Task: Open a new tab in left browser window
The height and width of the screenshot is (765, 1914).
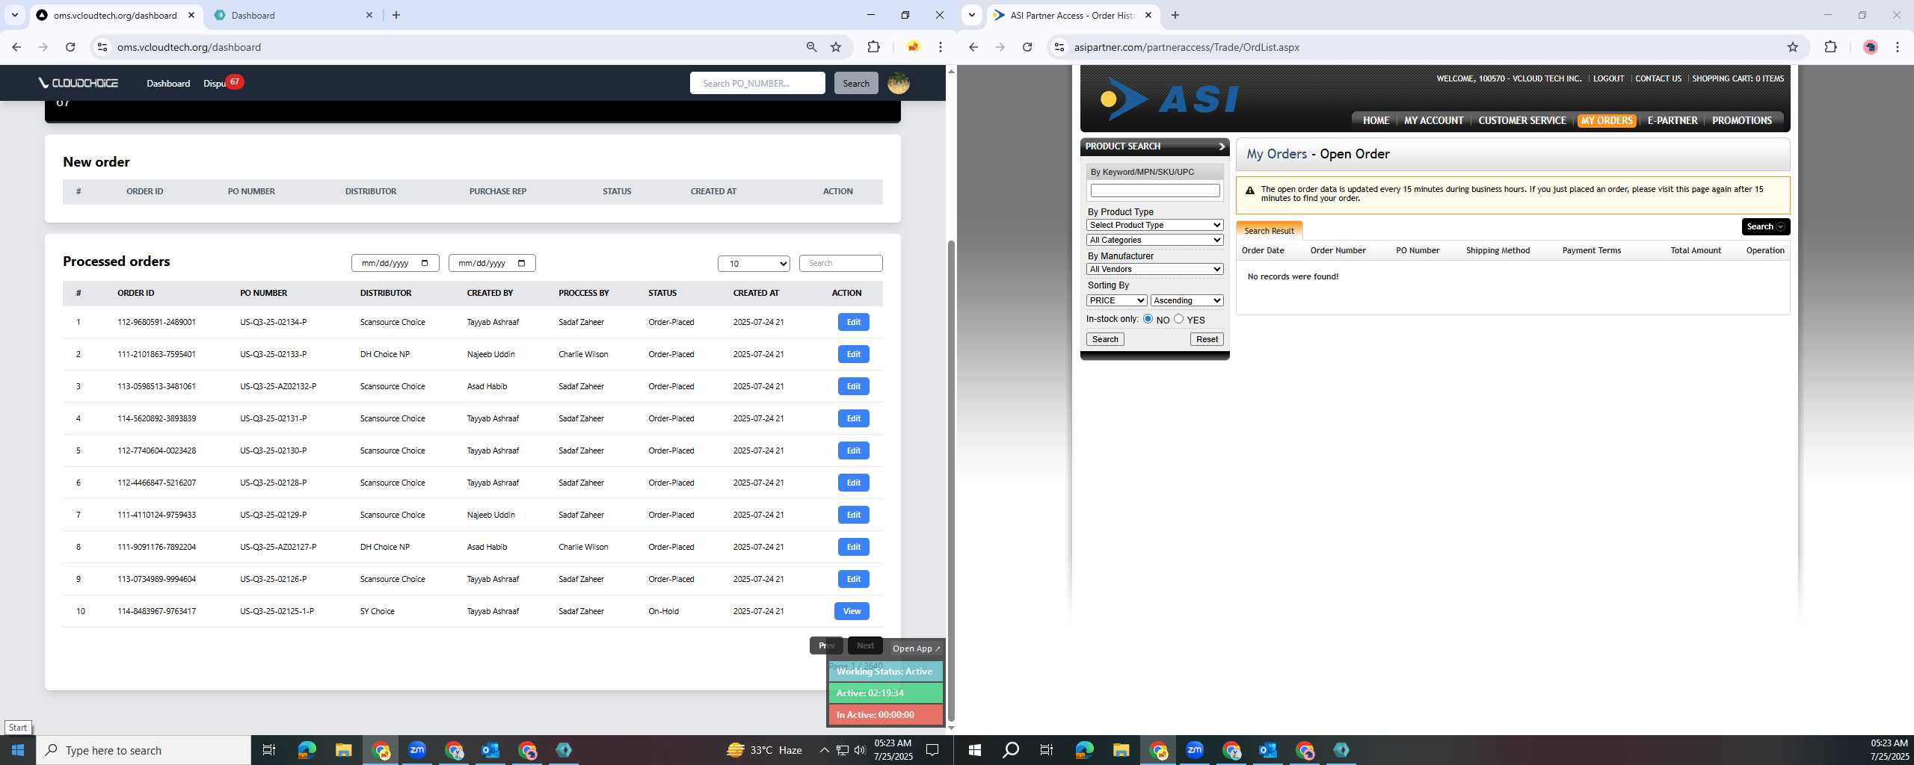Action: [396, 15]
